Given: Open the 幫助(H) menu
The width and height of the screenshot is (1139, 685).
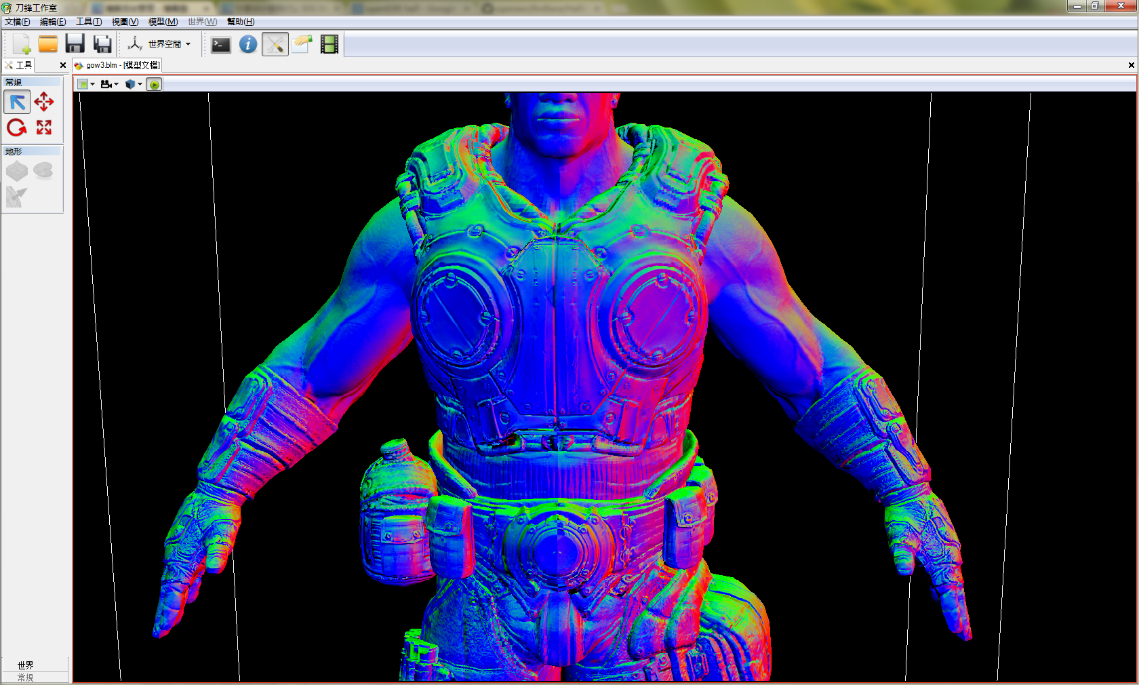Looking at the screenshot, I should pos(241,22).
